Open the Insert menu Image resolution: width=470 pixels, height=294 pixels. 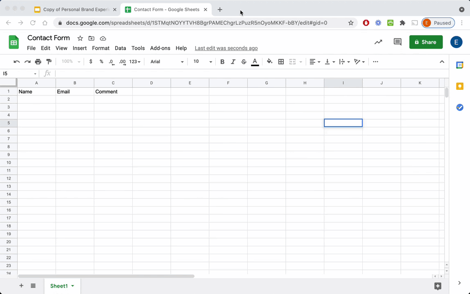(80, 48)
